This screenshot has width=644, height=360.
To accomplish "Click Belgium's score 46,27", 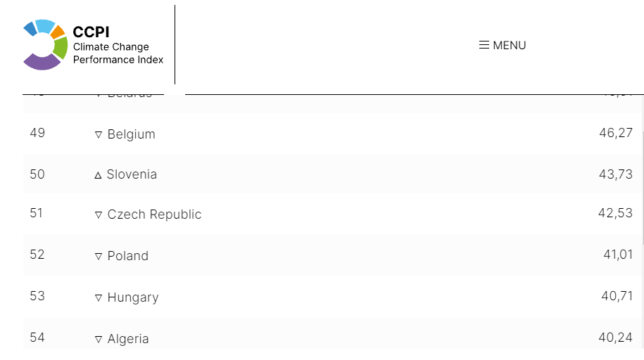I will click(616, 133).
